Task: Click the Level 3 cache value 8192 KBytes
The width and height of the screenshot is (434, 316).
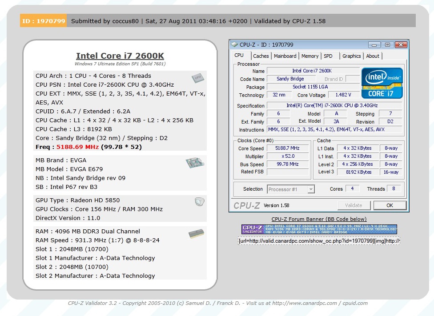Action: click(x=358, y=172)
